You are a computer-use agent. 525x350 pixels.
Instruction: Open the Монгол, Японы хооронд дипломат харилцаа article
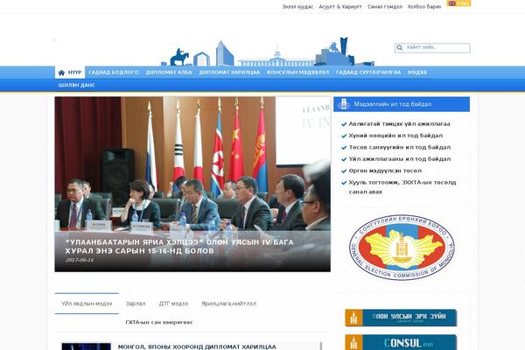[197, 346]
